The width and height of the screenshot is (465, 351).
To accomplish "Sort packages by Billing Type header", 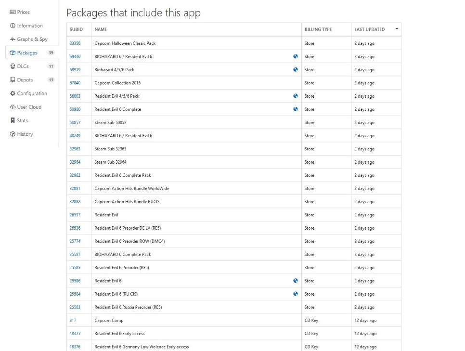I will (318, 29).
